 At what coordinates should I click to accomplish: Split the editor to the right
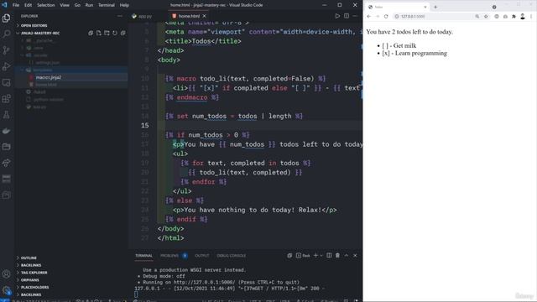347,16
